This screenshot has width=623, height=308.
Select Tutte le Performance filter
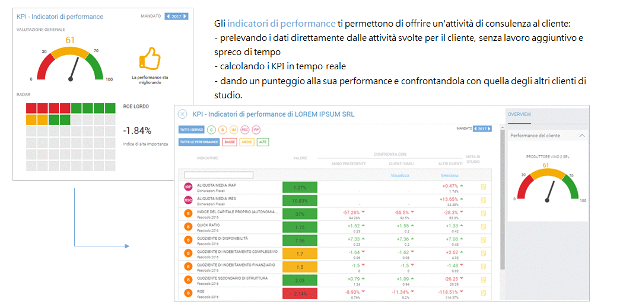(199, 142)
